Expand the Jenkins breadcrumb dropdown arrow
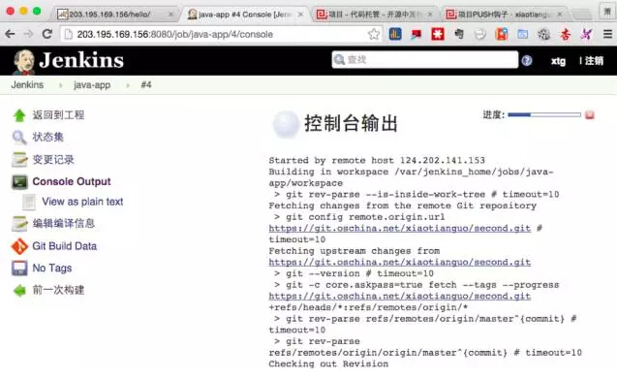This screenshot has height=379, width=617. point(60,85)
